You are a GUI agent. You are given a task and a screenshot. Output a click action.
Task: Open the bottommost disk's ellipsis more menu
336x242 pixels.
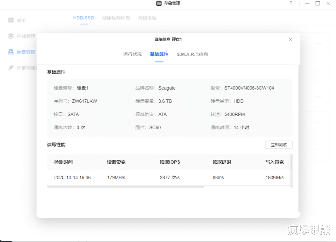coord(318,149)
